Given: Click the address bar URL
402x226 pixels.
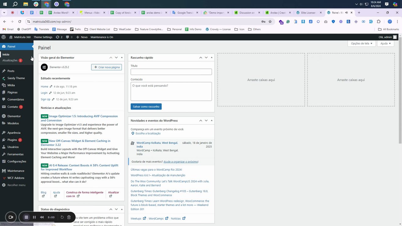Looking at the screenshot, I should tap(52, 22).
